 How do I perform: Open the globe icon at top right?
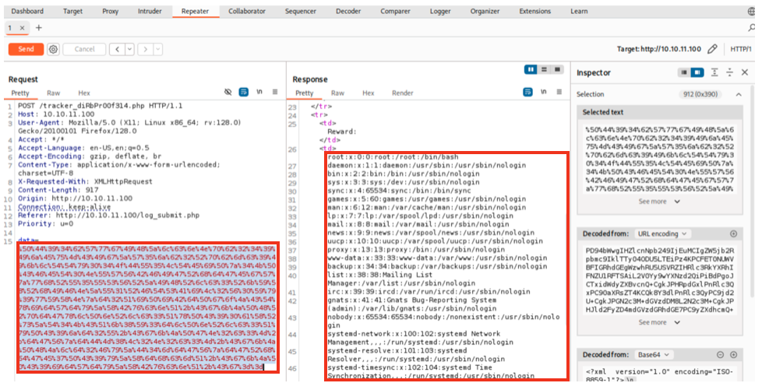[751, 11]
